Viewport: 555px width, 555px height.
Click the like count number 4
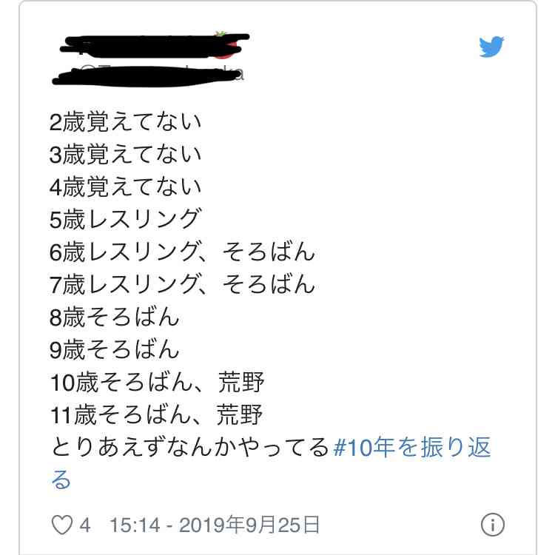[84, 525]
